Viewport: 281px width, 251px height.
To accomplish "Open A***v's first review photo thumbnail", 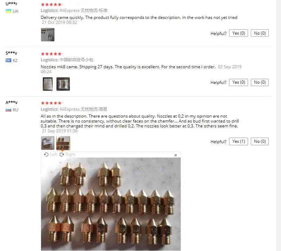I will coord(48,143).
